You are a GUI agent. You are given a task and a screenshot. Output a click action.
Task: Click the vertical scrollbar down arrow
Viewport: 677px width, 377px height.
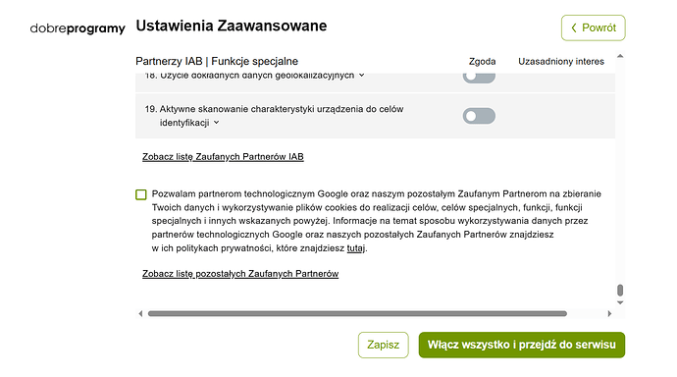(x=620, y=302)
